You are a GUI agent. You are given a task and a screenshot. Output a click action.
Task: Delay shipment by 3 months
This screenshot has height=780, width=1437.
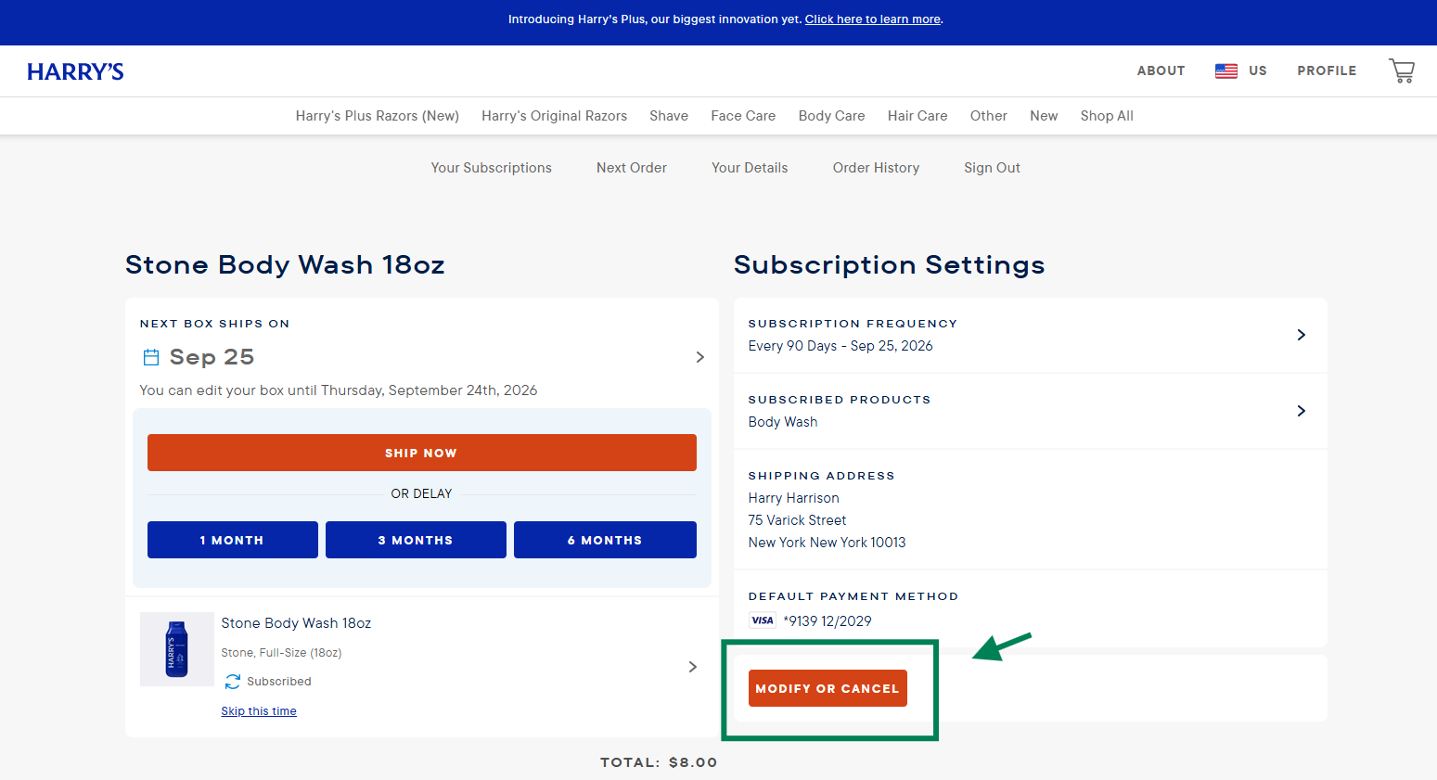point(416,540)
